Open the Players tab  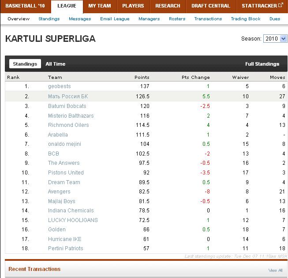pyautogui.click(x=133, y=6)
